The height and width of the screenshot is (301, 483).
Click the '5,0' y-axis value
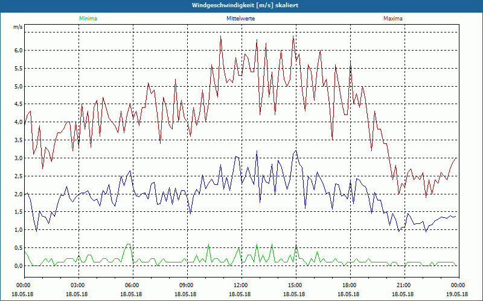19,86
